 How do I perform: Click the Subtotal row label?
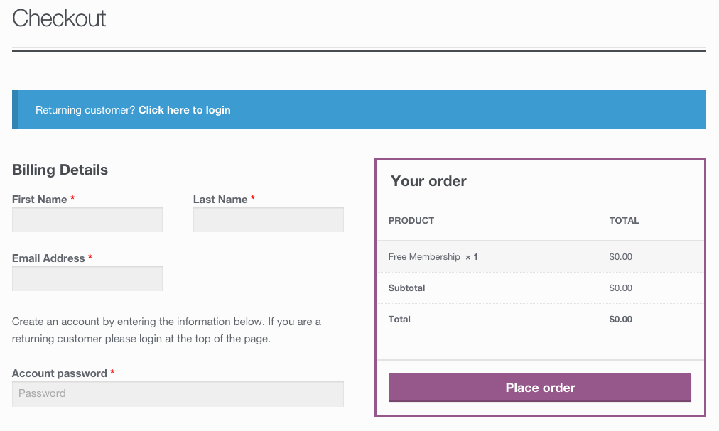click(x=406, y=288)
